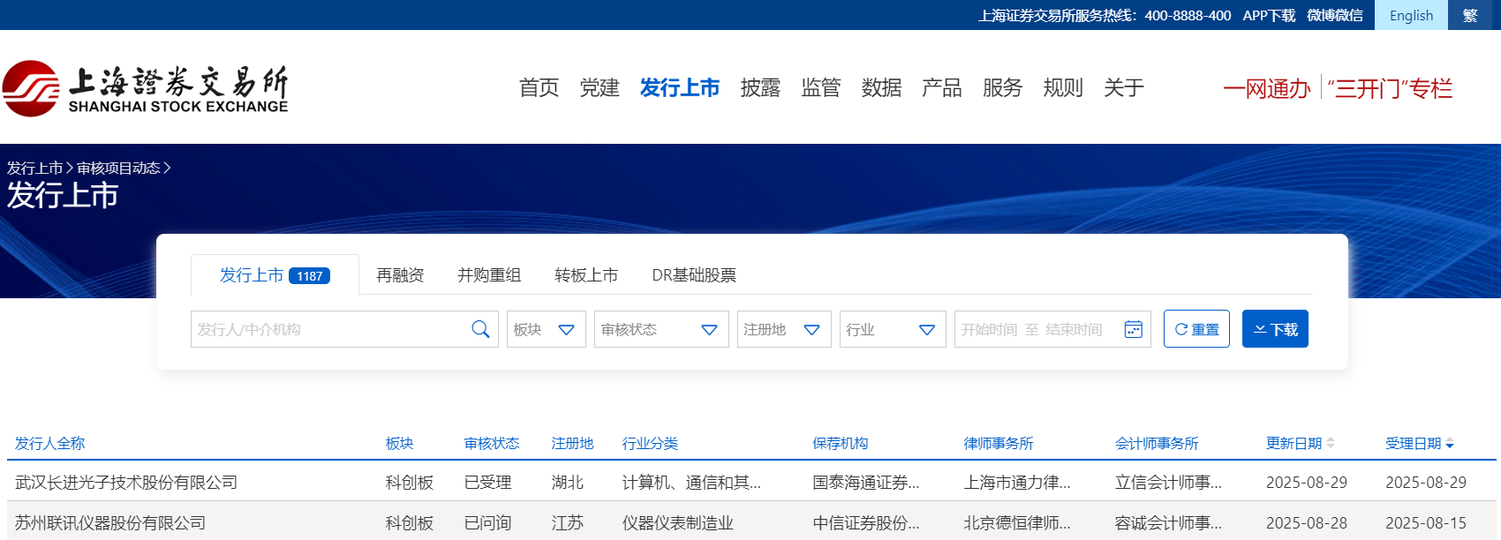Open 武汉长进光子技术股份有限公司 row

[x=751, y=483]
